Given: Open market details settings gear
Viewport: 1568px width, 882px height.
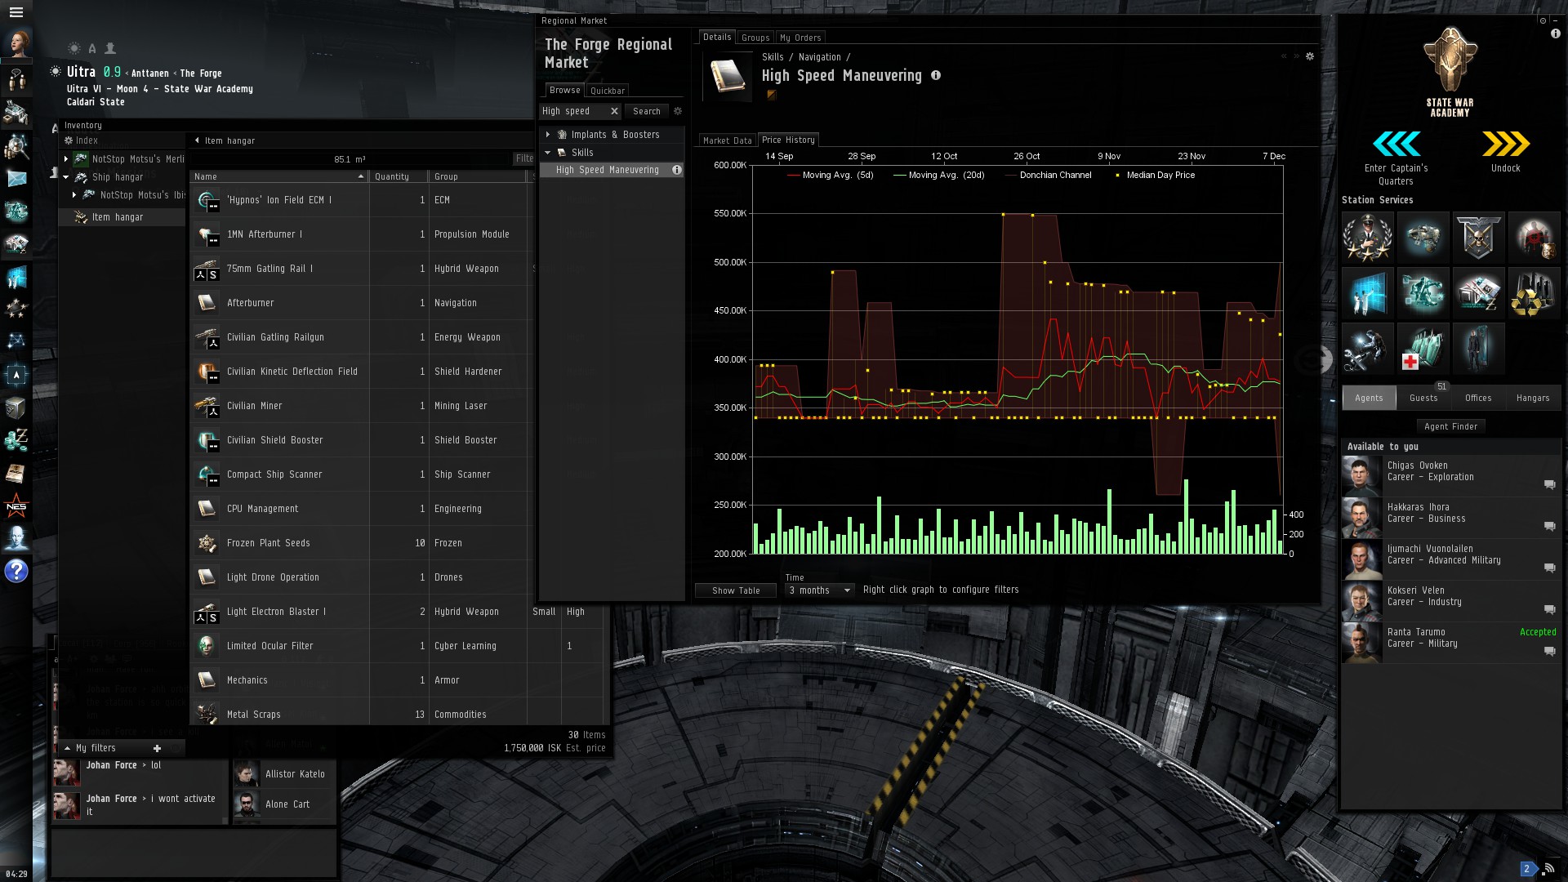Looking at the screenshot, I should point(1310,56).
